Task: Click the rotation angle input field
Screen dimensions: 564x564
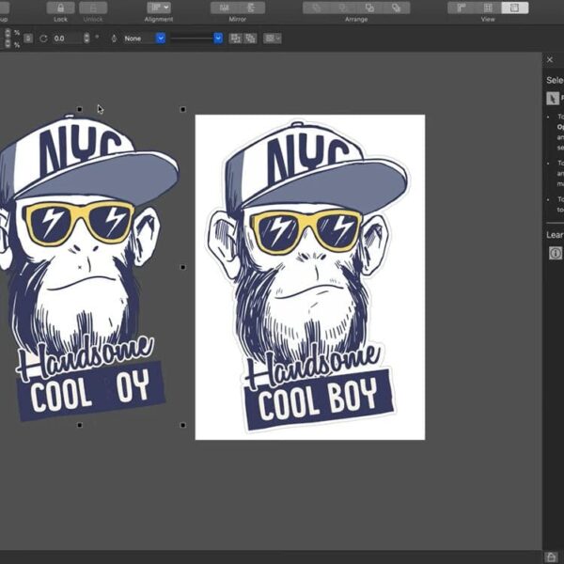Action: (x=66, y=39)
